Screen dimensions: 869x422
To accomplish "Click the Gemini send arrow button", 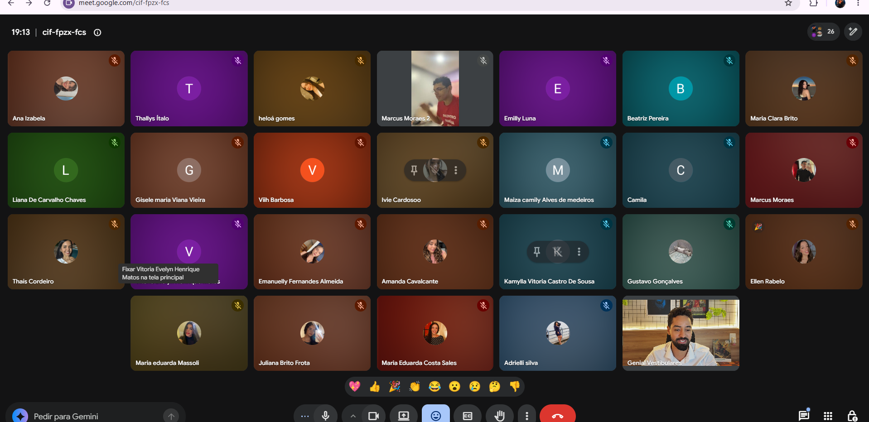I will coord(171,416).
